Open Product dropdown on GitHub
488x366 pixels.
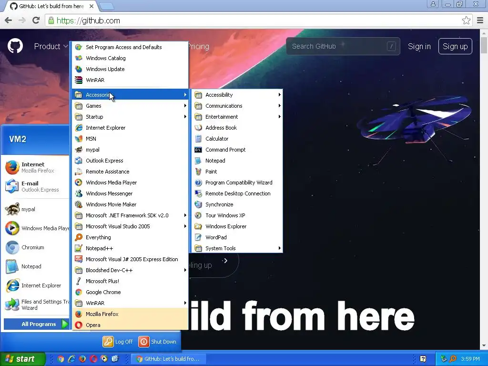click(x=51, y=46)
